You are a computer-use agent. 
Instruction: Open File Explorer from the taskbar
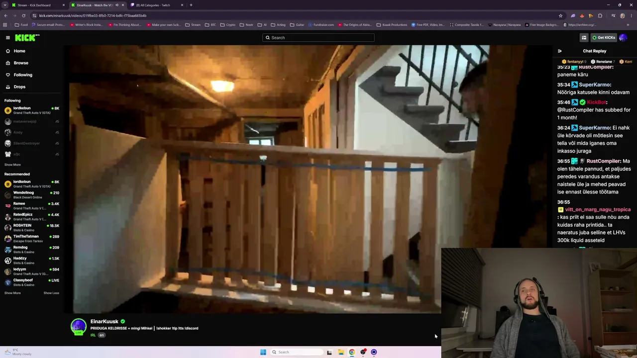[x=341, y=352]
